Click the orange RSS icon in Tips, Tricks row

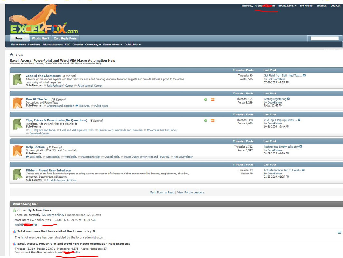[x=212, y=121]
